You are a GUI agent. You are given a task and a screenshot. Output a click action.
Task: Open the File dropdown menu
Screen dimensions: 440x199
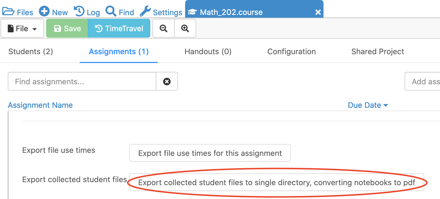pos(22,28)
